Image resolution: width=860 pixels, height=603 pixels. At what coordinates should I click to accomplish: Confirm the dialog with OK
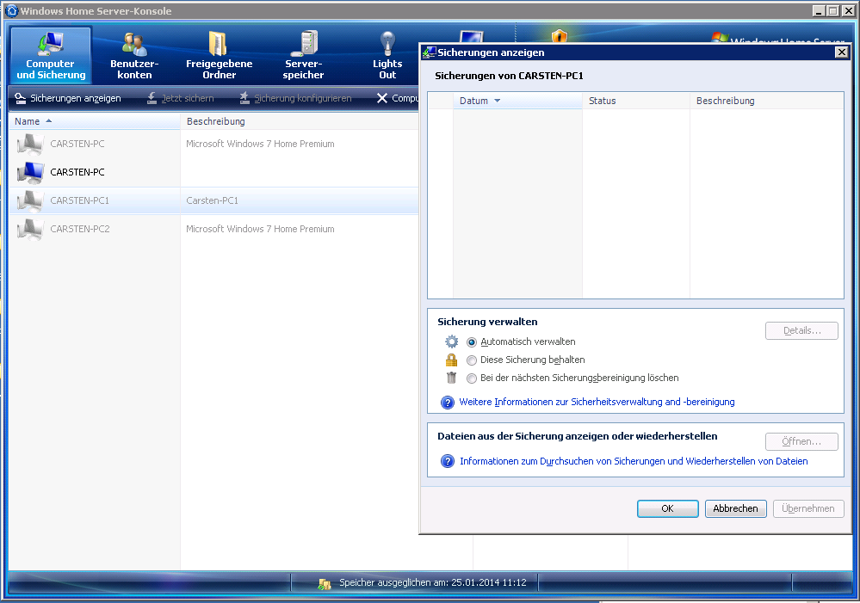pos(667,508)
